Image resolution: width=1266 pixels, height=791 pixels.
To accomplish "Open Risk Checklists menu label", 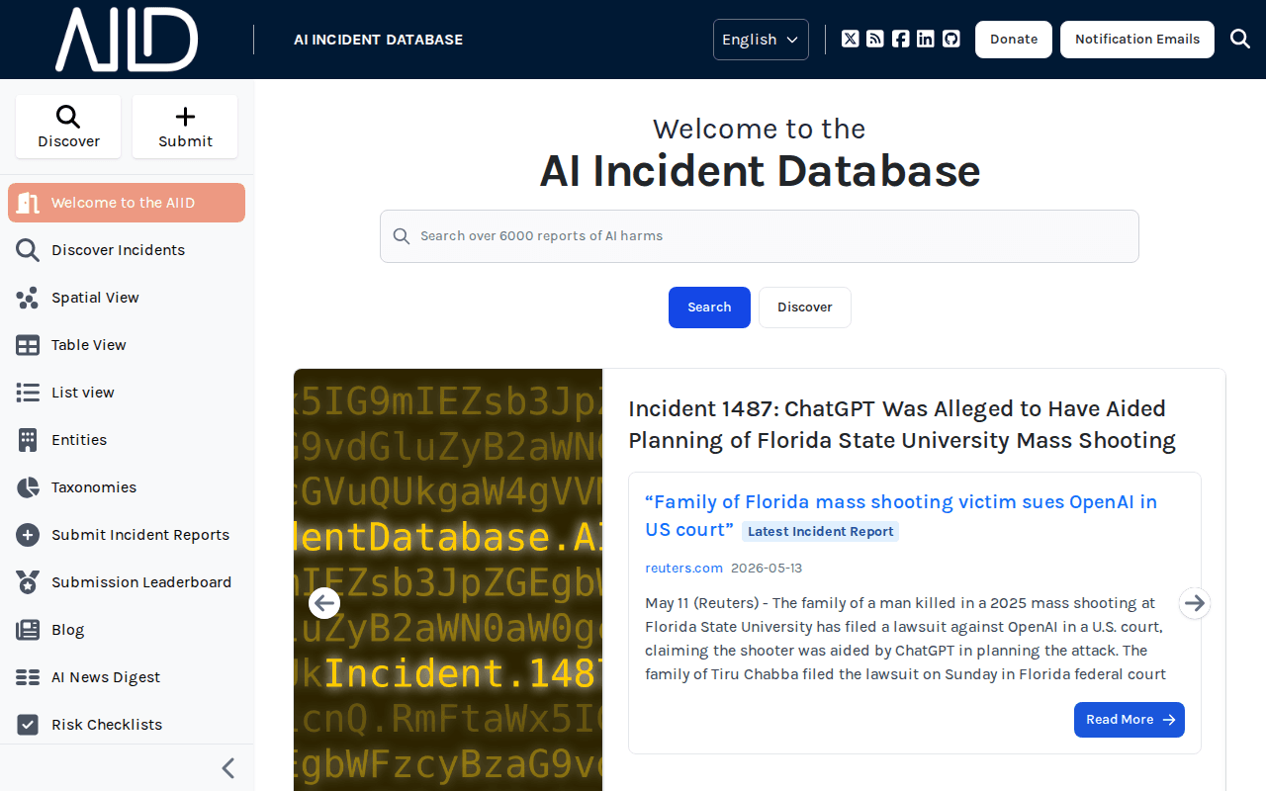I will (x=107, y=725).
